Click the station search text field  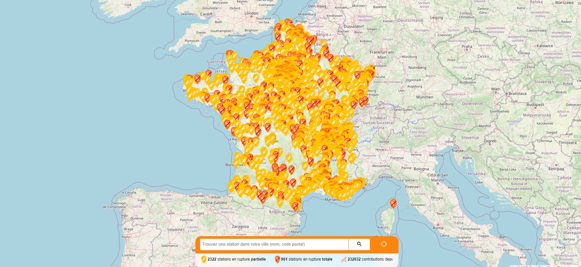(x=274, y=244)
